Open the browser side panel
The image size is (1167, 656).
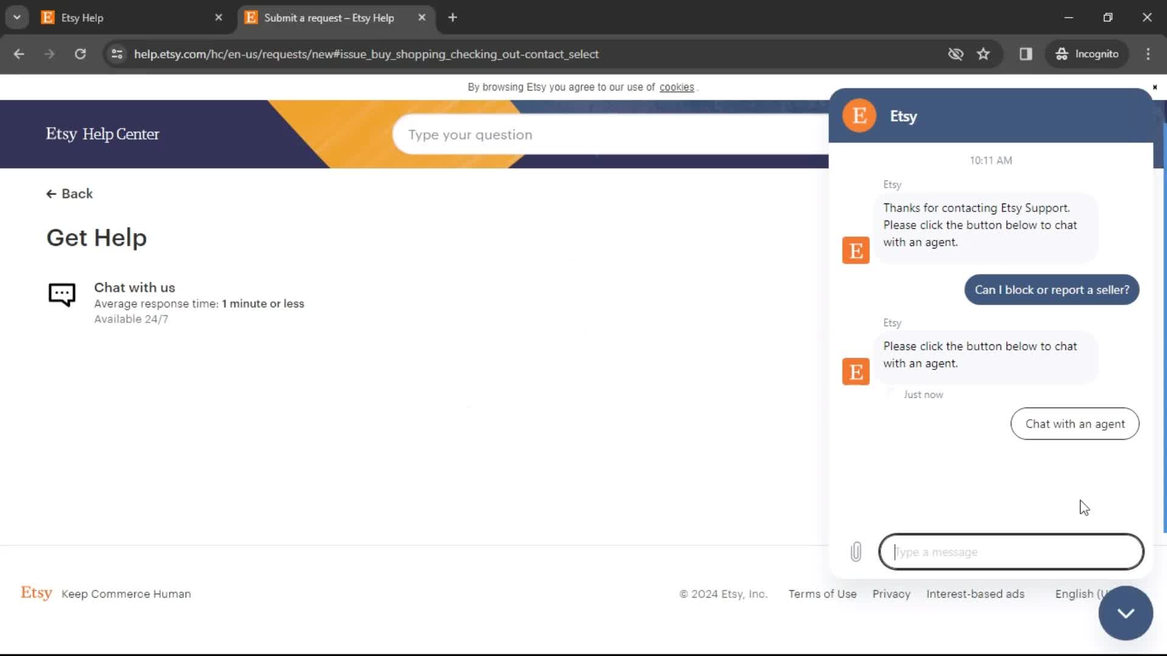[x=1026, y=54]
